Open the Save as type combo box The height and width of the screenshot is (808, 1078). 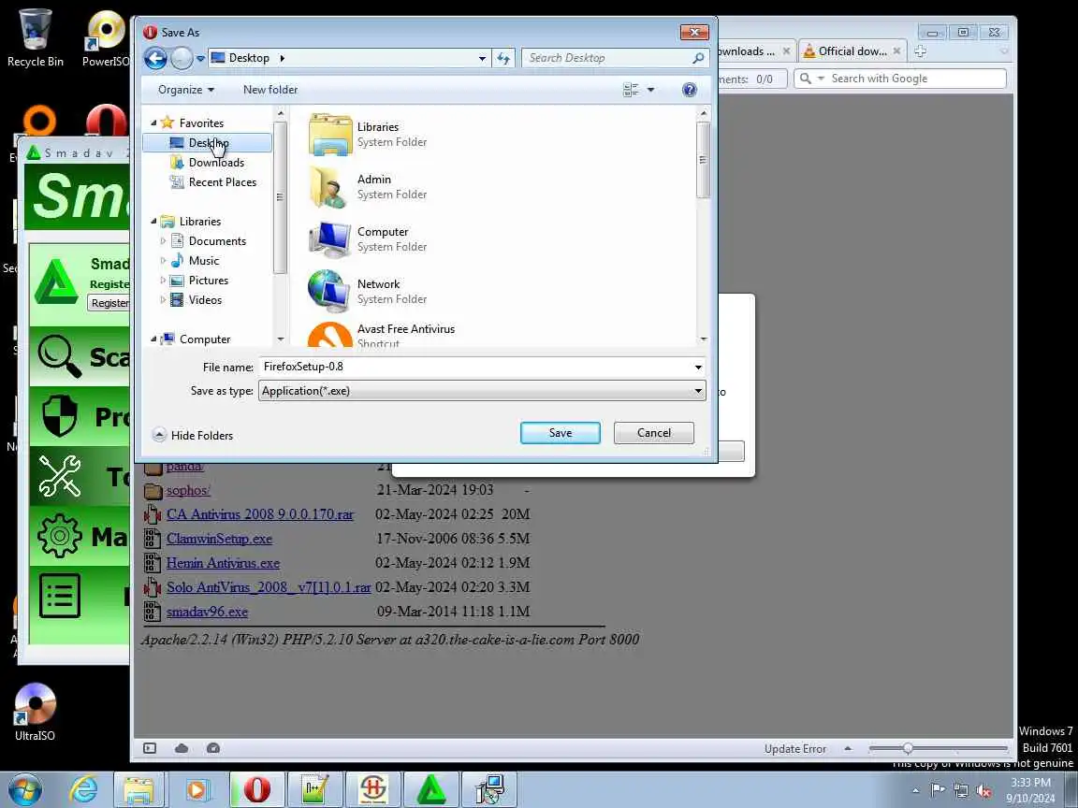pyautogui.click(x=482, y=391)
